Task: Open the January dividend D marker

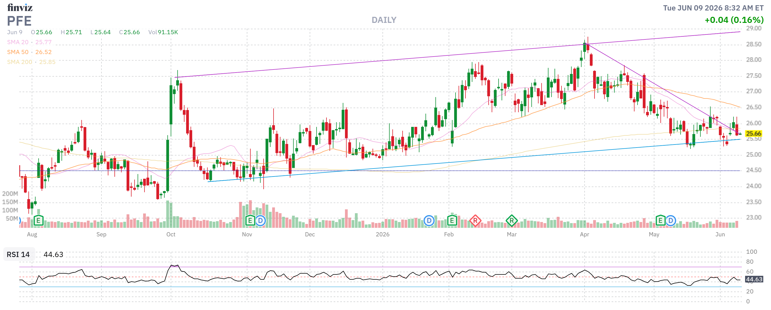Action: (x=429, y=221)
